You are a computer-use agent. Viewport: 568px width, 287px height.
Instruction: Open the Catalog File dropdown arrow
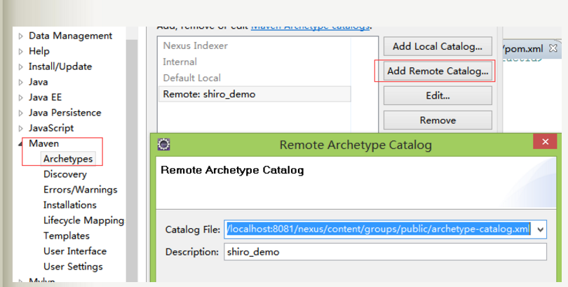point(540,230)
